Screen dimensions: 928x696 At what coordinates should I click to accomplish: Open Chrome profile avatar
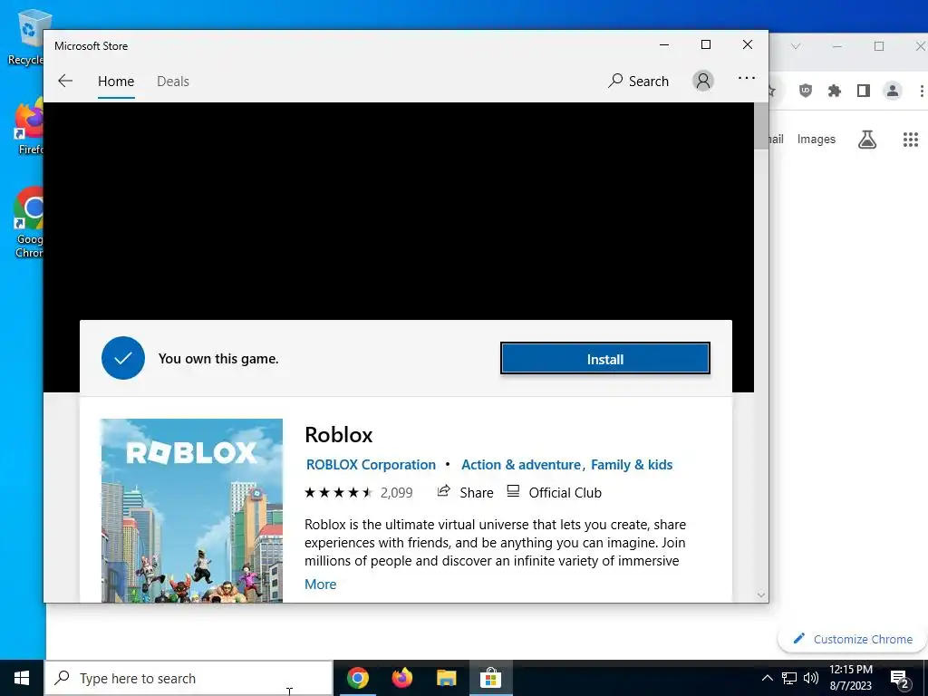coord(892,91)
